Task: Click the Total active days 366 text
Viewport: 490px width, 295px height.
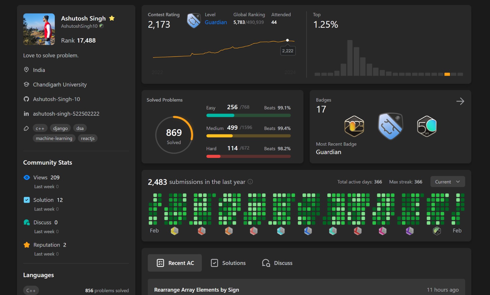Action: tap(360, 182)
